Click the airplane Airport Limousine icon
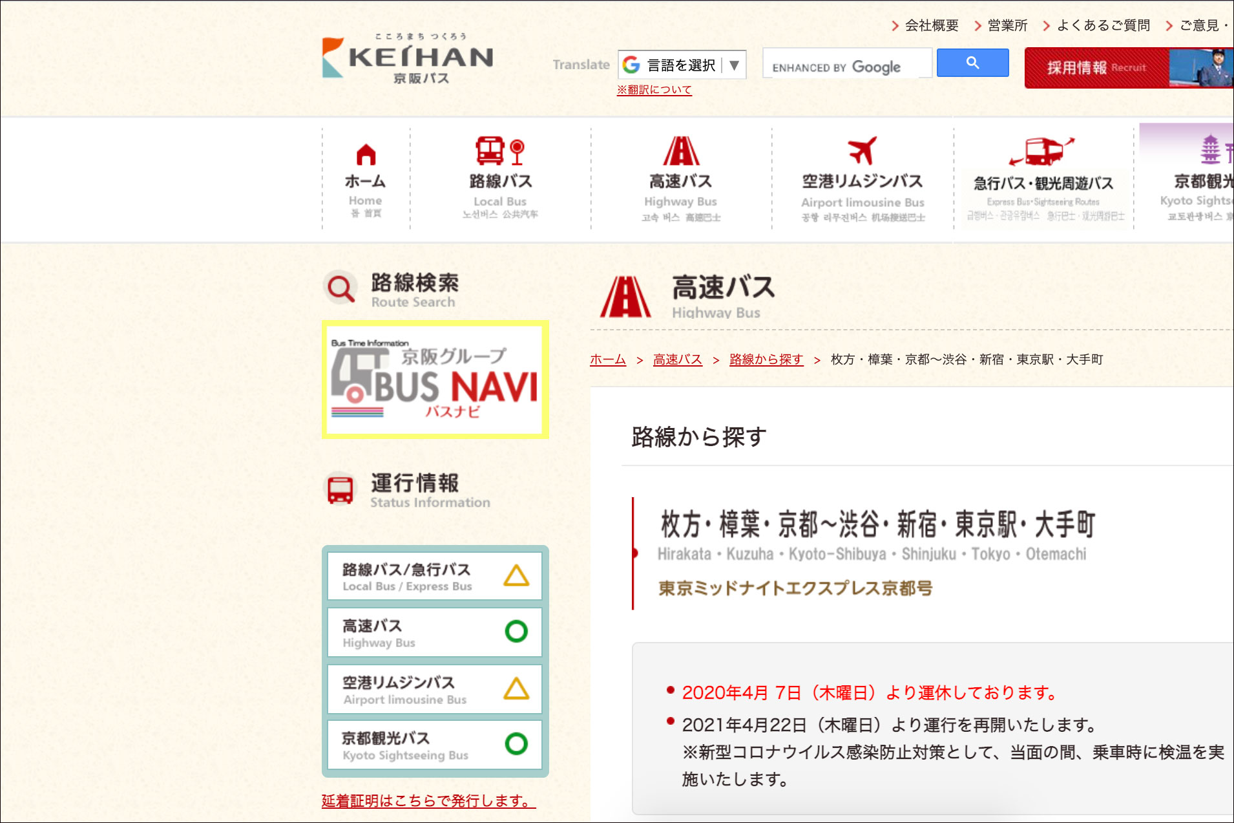 coord(862,151)
